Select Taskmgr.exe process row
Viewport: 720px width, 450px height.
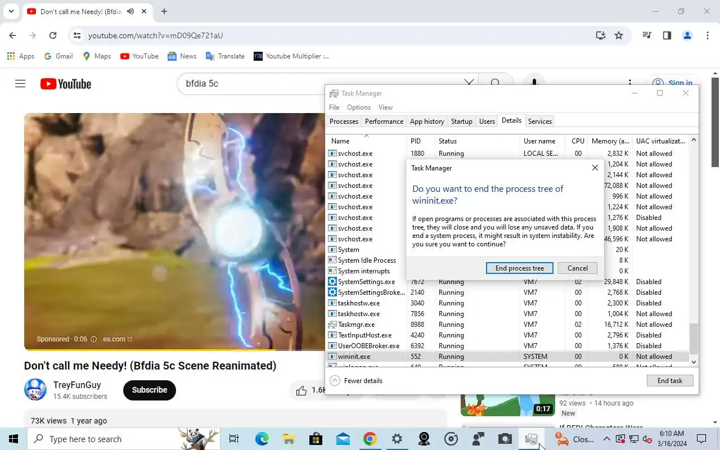(507, 325)
